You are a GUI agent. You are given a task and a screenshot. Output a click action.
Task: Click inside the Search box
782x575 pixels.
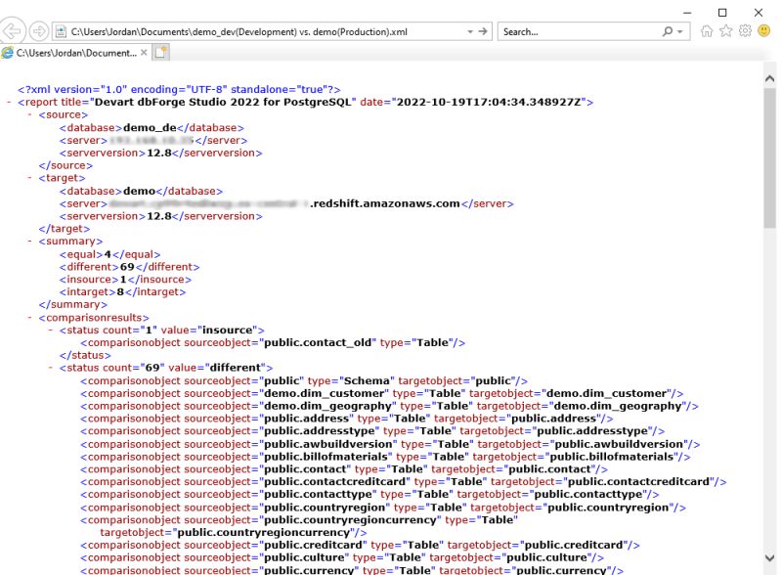567,30
